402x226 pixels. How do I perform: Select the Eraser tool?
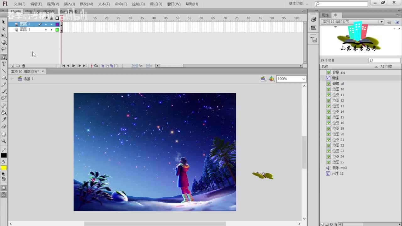[x=4, y=126]
